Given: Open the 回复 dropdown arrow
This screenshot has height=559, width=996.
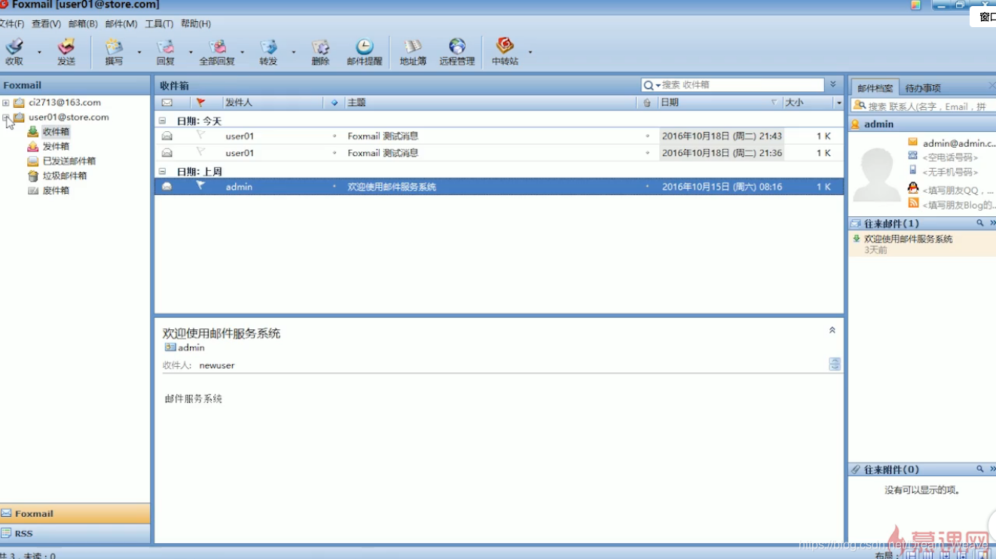Looking at the screenshot, I should 191,52.
